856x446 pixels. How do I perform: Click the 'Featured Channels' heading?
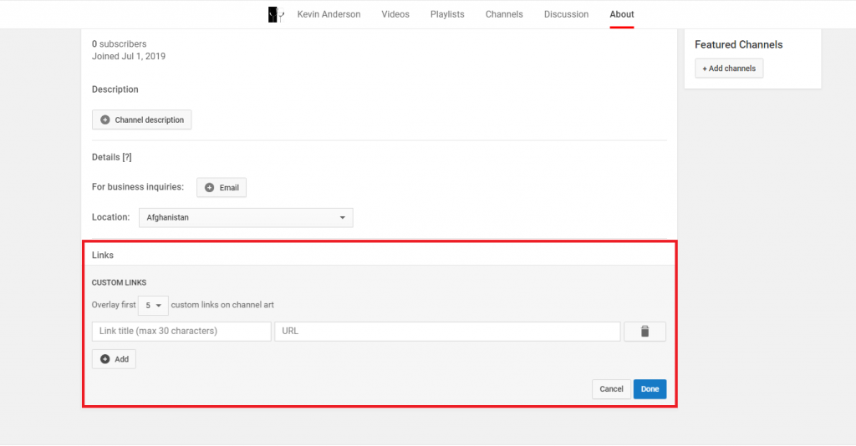pyautogui.click(x=739, y=45)
